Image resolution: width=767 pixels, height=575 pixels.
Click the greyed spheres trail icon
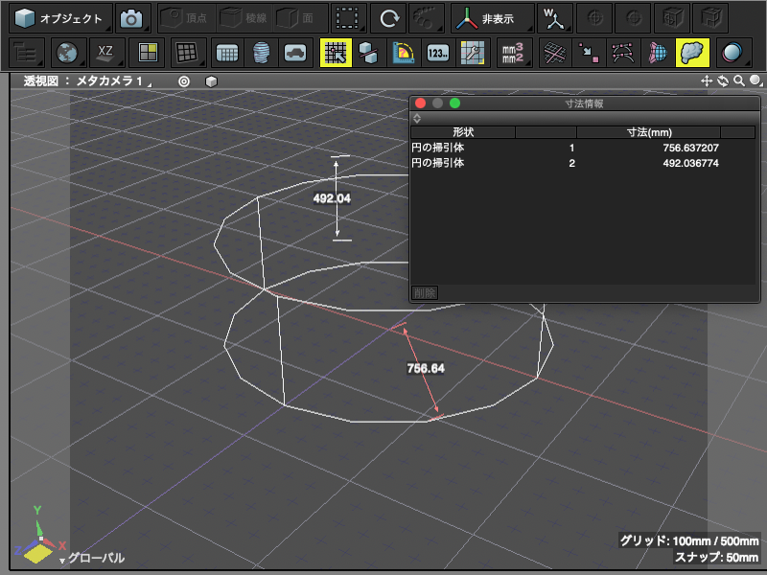[x=427, y=18]
